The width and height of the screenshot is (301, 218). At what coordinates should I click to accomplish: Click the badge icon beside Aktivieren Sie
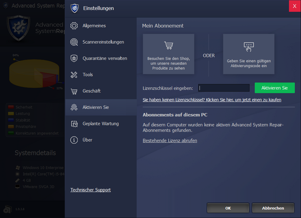[x=74, y=107]
